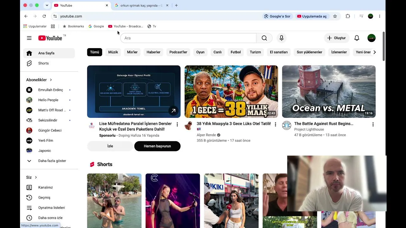This screenshot has width=406, height=228.
Task: Open the Shorts sidebar item
Action: click(x=49, y=63)
